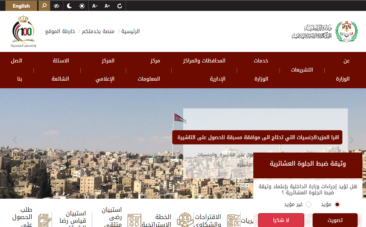Reset accessibility settings with the refresh icon

tap(120, 6)
